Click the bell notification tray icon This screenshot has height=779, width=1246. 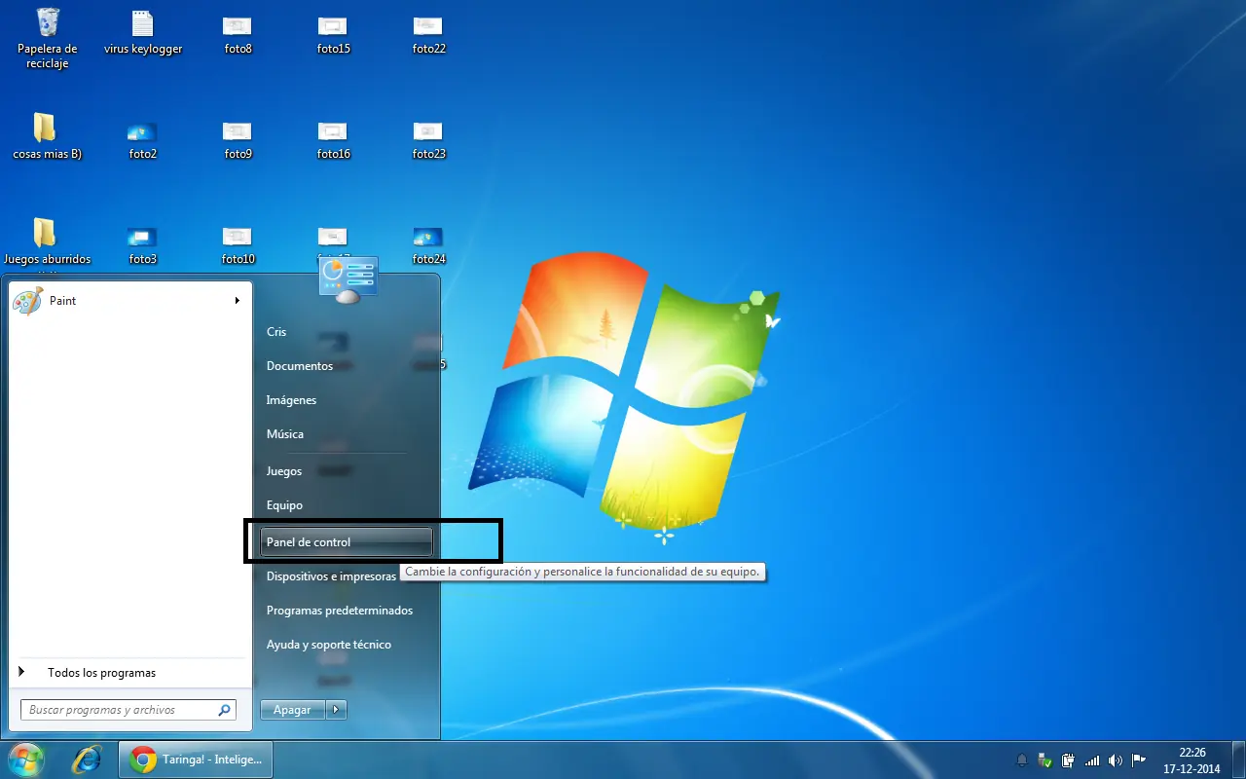(1022, 760)
